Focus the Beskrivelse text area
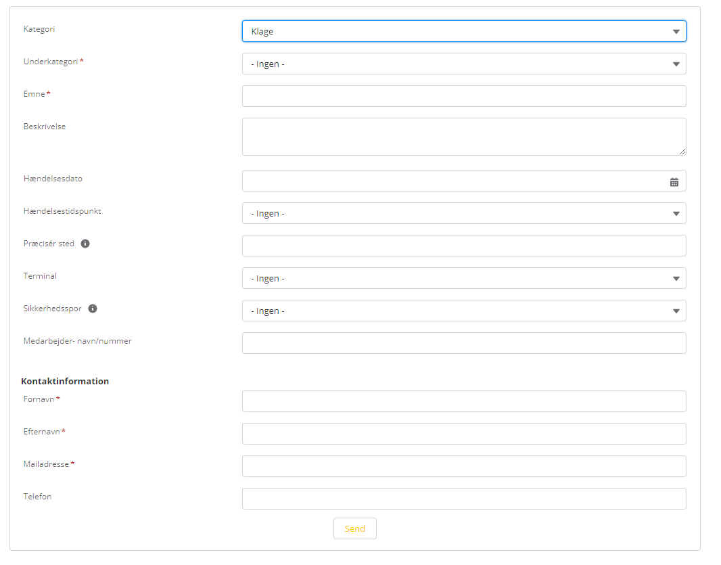 coord(463,137)
